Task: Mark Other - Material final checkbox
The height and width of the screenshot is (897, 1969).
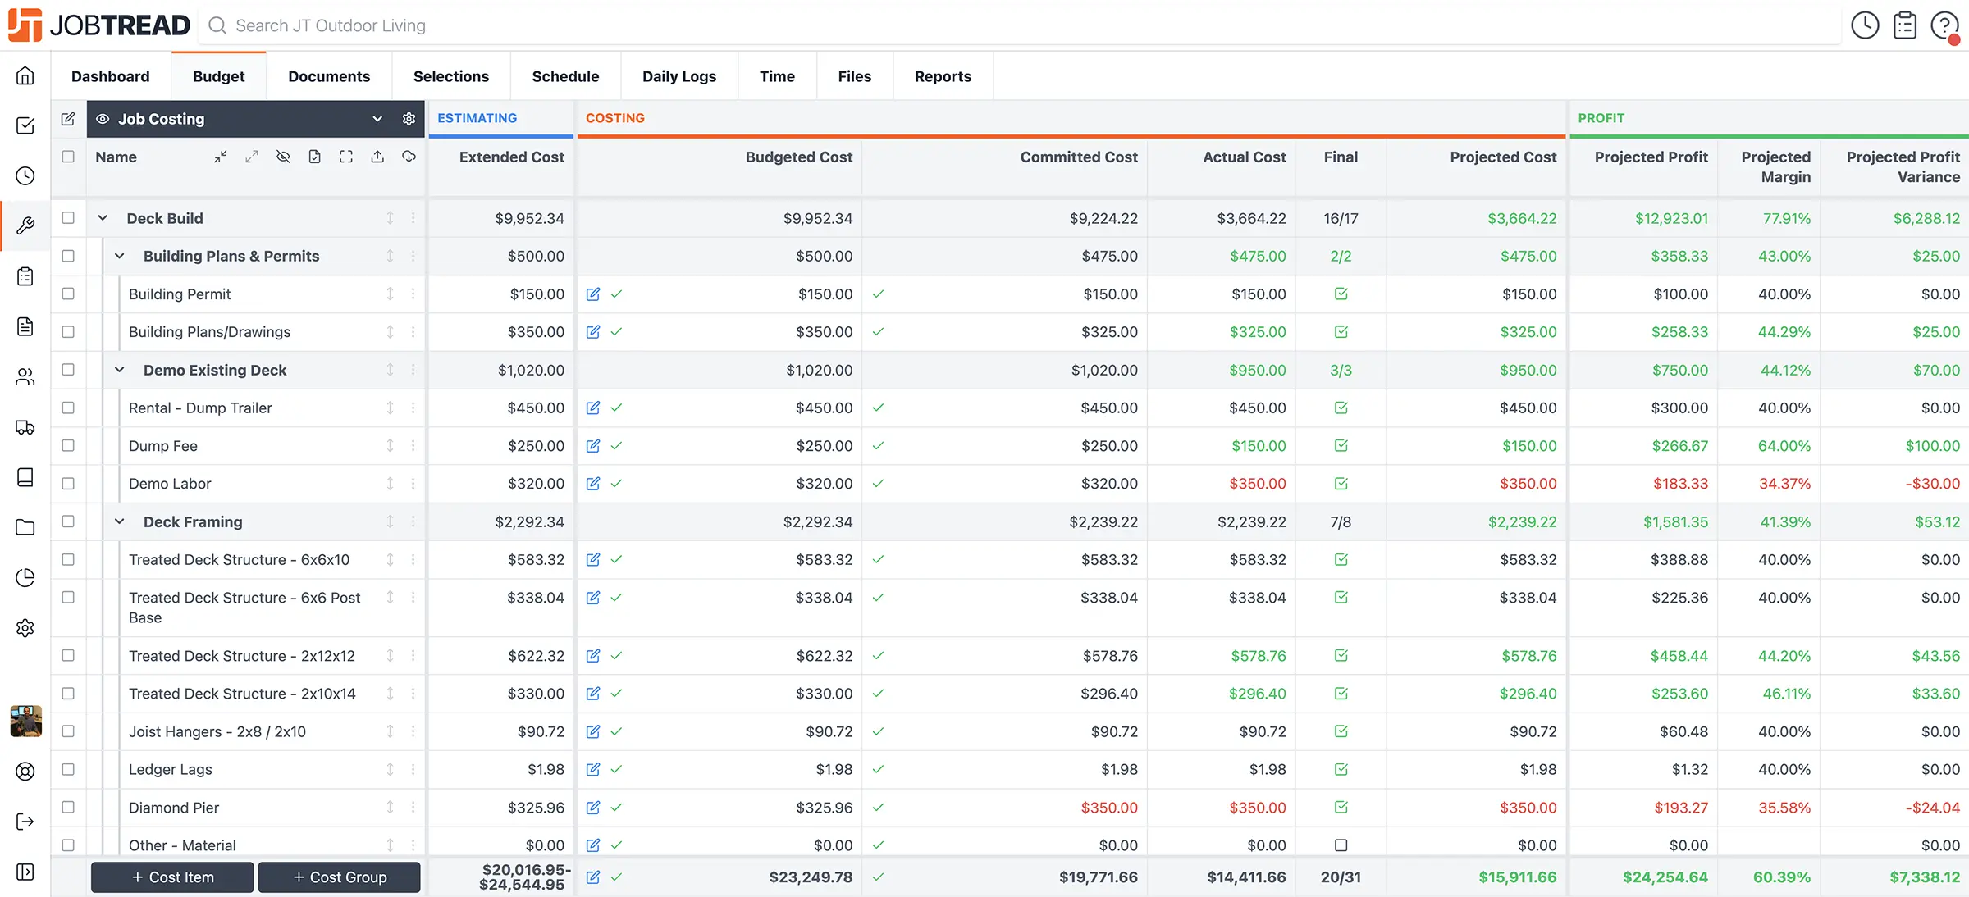Action: tap(1341, 845)
